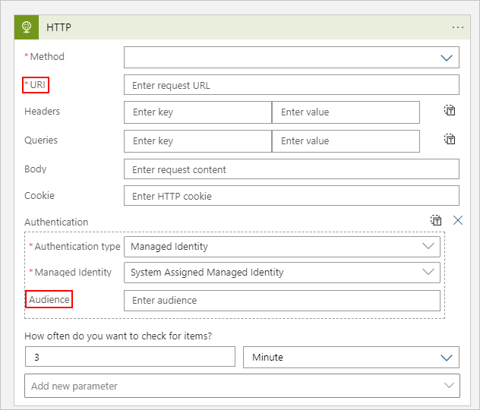Switch Queries to text mode icon
This screenshot has height=410, width=480.
point(450,139)
